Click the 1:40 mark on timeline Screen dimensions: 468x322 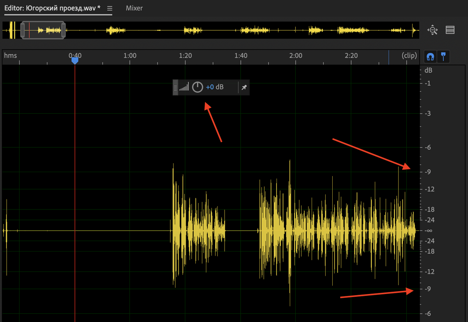241,56
